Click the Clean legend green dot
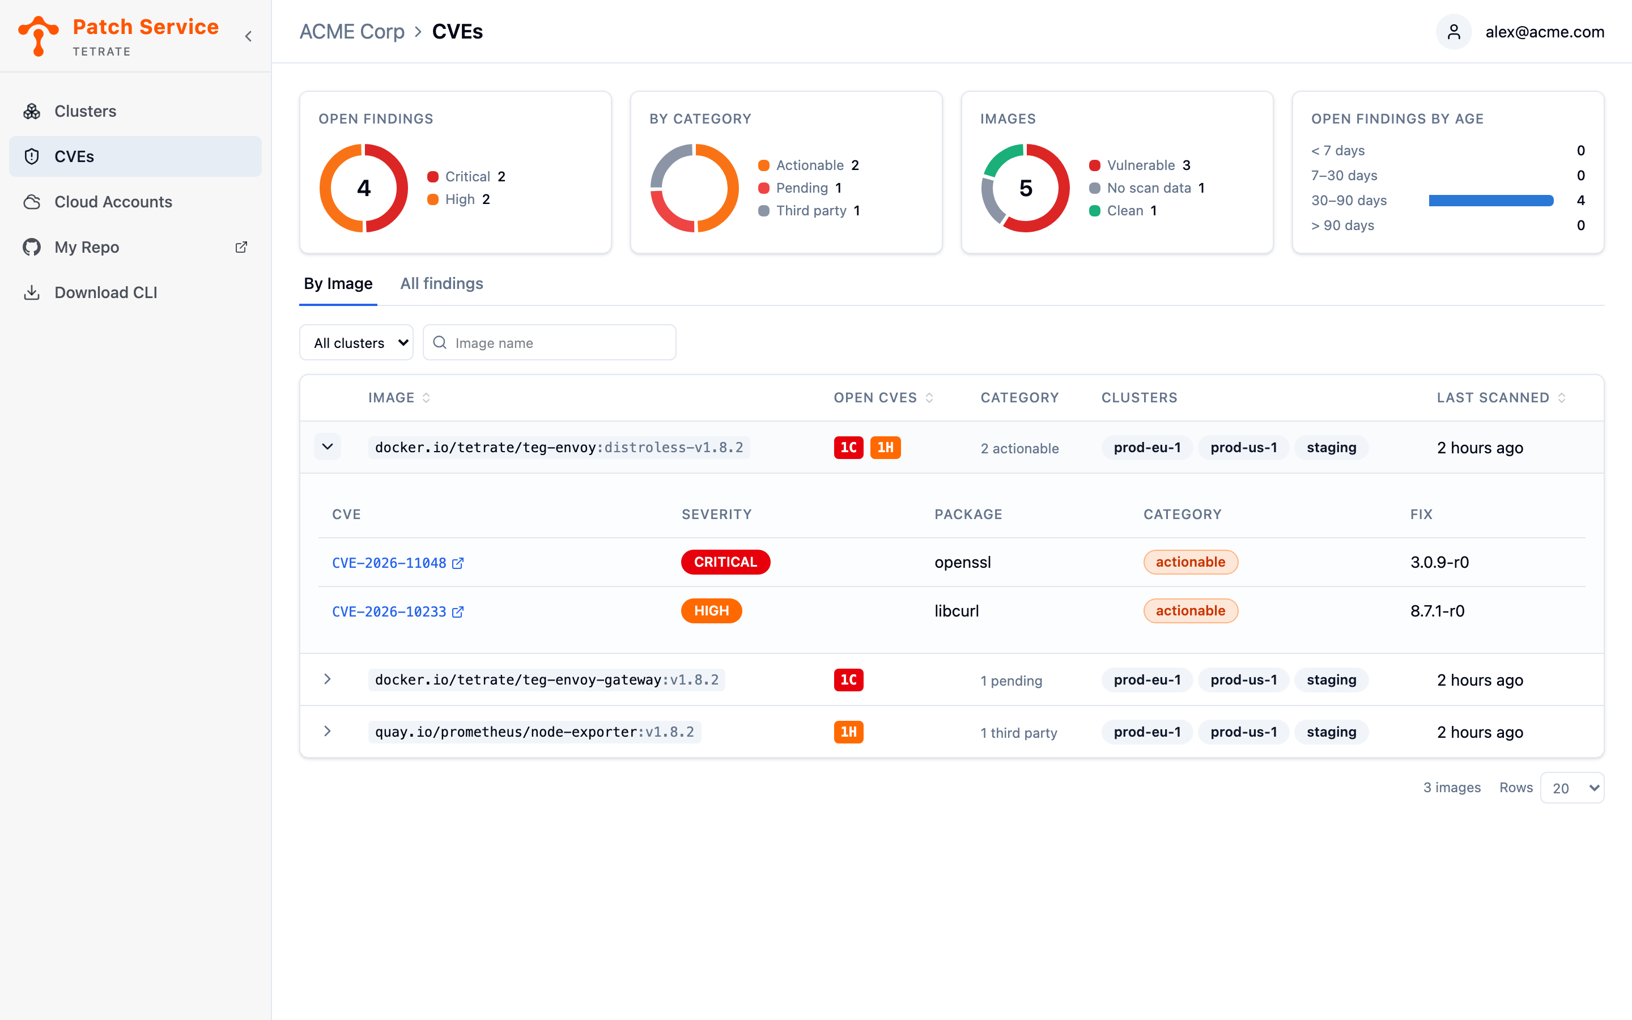This screenshot has width=1632, height=1020. pos(1095,210)
